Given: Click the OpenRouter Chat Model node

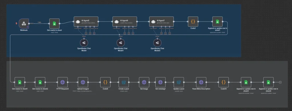Looking at the screenshot, I should pos(84,43).
